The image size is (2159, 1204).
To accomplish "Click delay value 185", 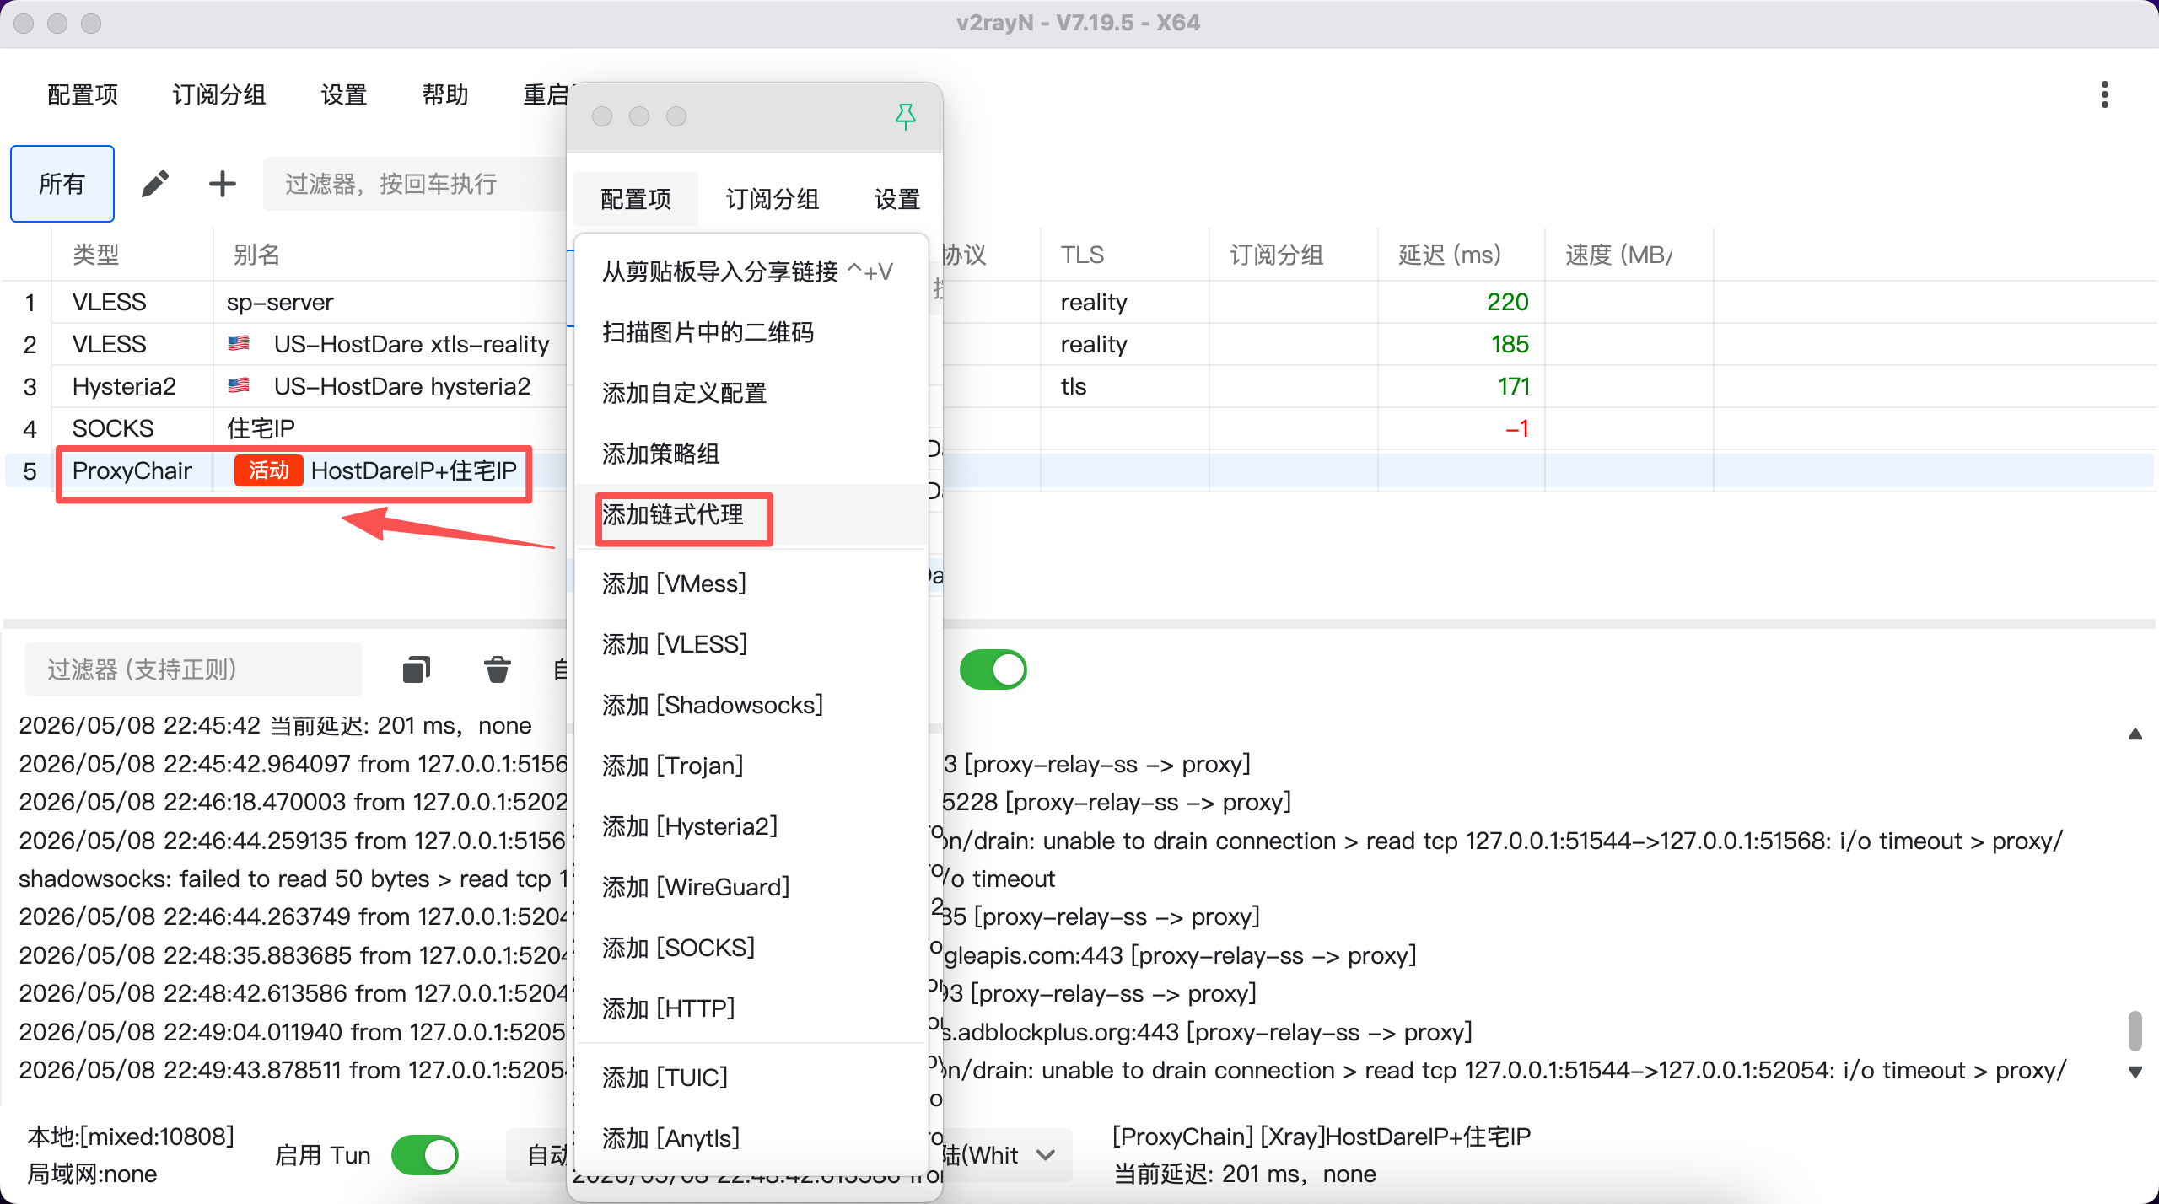I will [x=1510, y=344].
